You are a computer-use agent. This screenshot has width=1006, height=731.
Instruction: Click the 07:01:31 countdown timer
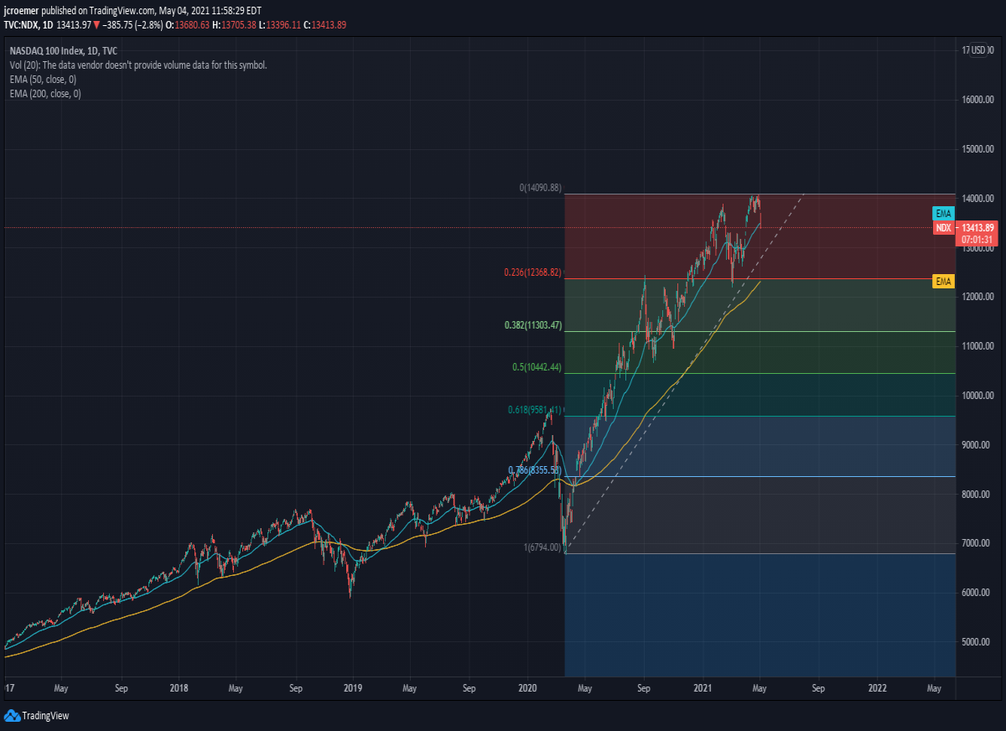[x=977, y=239]
